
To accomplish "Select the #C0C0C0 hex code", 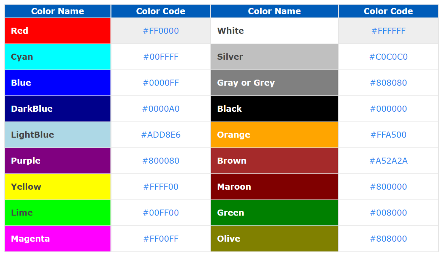I will [388, 57].
